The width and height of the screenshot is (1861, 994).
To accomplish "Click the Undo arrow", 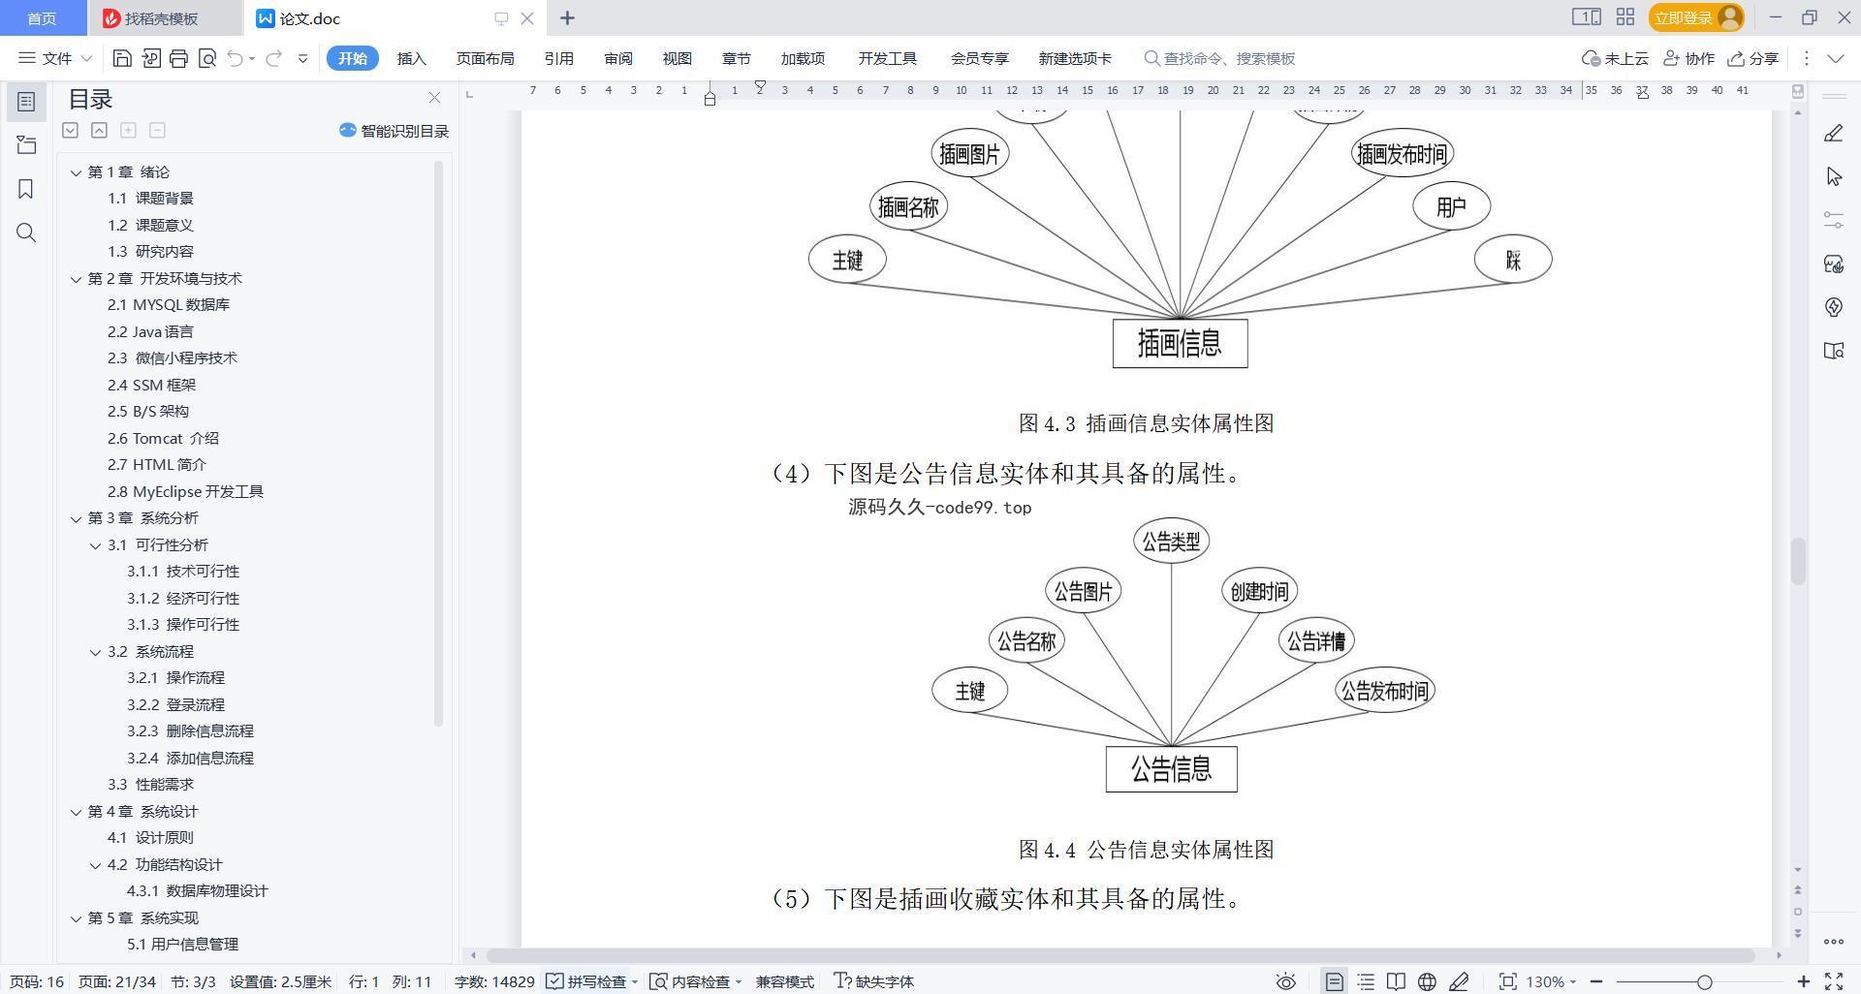I will (x=235, y=58).
